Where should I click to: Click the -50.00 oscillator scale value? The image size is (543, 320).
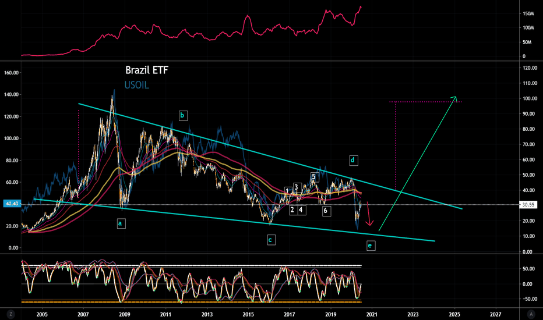[530, 299]
